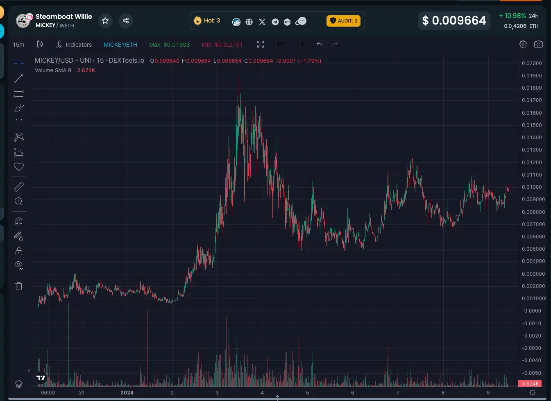Screen dimensions: 551x401
Task: Open the token's Telegram channel
Action: (x=275, y=22)
